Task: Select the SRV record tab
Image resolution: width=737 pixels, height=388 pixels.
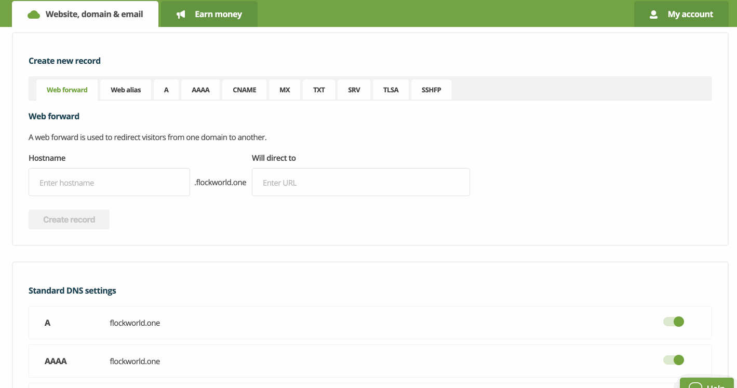Action: coord(354,90)
